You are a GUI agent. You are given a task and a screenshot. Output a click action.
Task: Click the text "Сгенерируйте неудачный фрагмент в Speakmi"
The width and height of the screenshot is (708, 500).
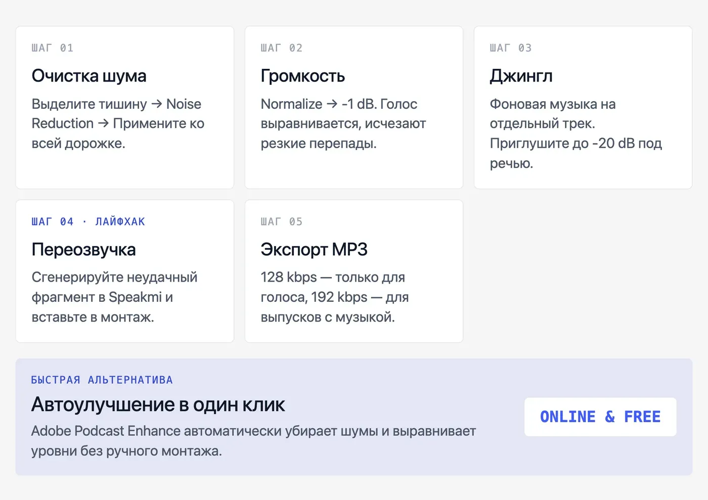115,287
